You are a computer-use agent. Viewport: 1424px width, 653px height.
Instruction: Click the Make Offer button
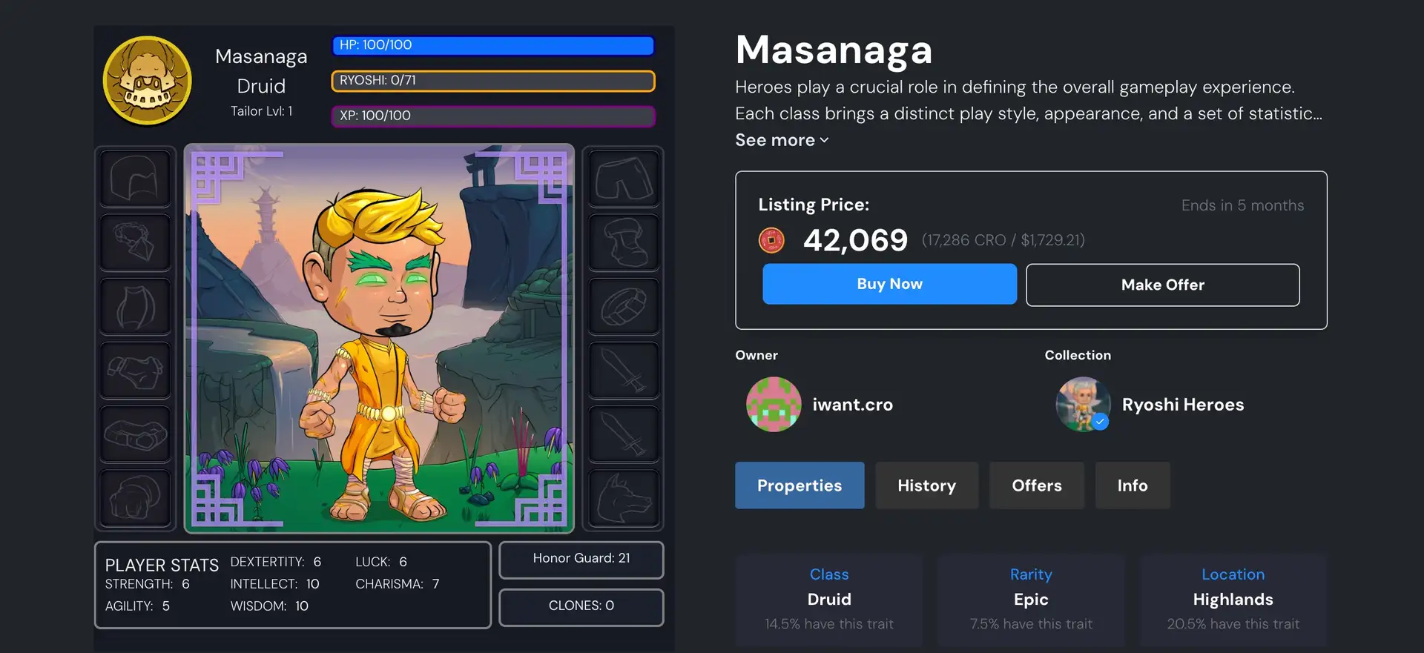[1162, 285]
